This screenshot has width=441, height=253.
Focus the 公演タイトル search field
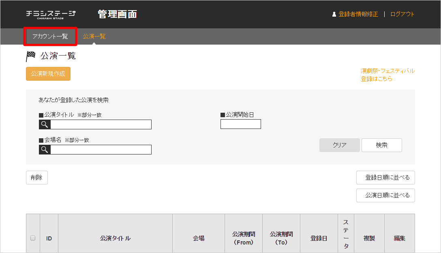101,124
